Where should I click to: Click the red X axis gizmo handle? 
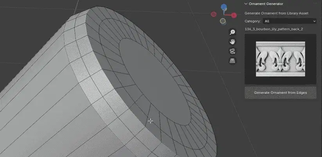234,15
